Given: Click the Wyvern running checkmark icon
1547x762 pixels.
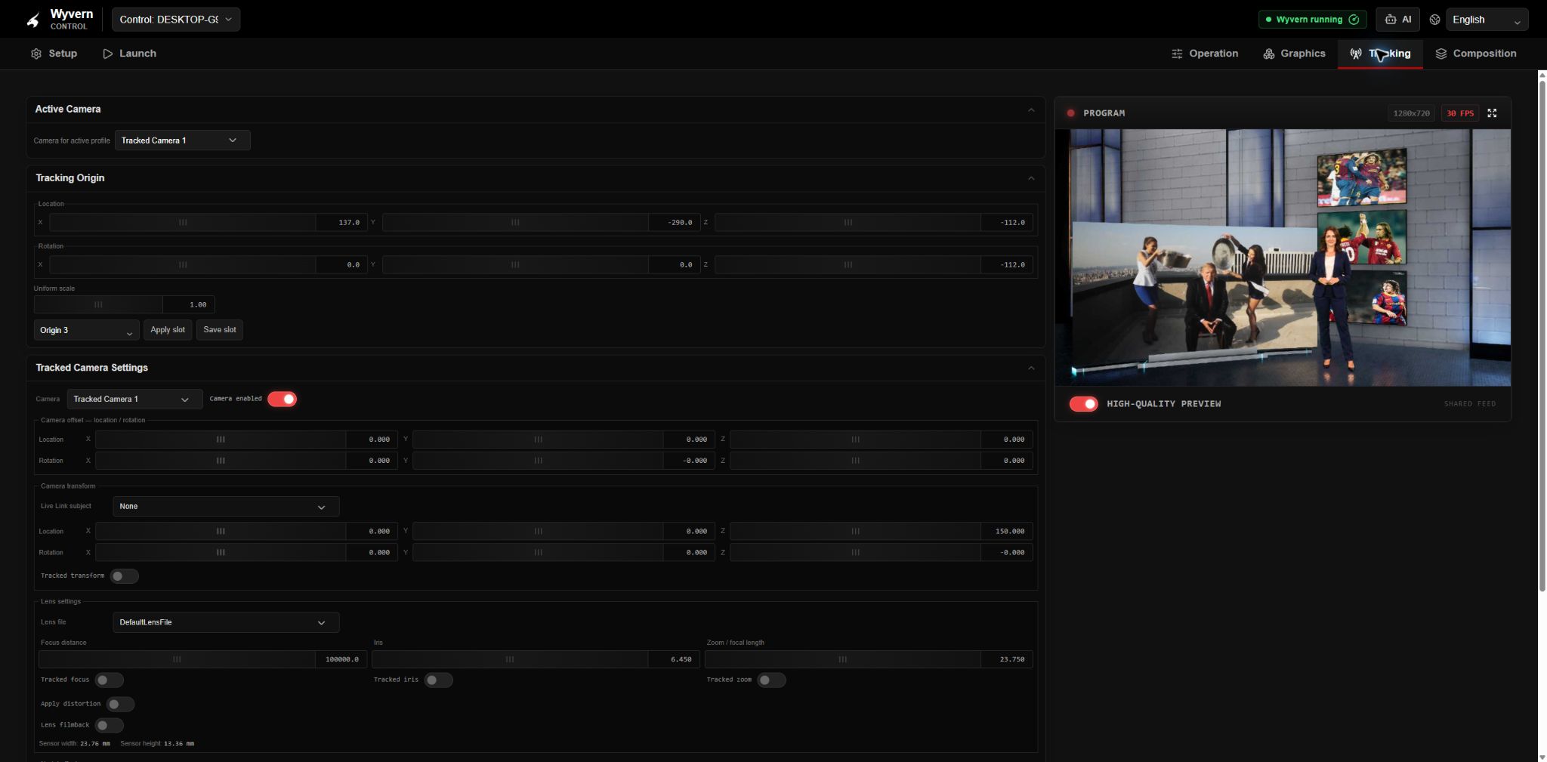Looking at the screenshot, I should coord(1354,20).
